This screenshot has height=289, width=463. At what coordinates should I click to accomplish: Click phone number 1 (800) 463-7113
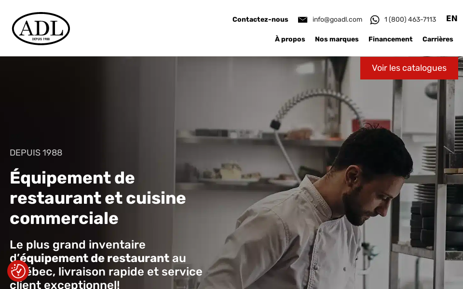pos(410,19)
